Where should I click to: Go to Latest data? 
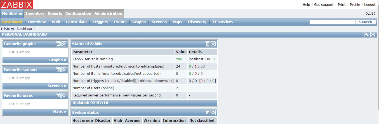(x=76, y=22)
